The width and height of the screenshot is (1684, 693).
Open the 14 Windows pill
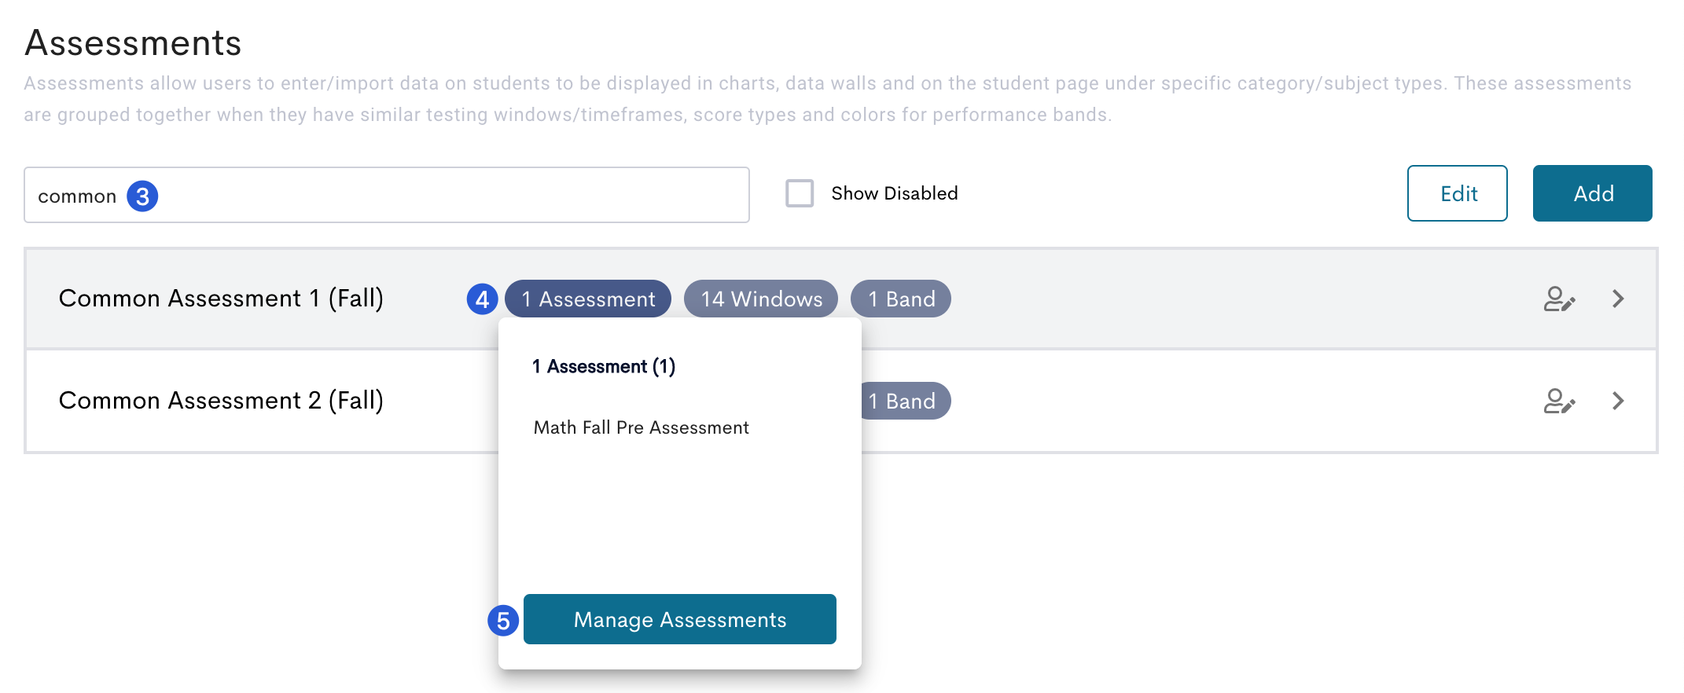(x=761, y=299)
